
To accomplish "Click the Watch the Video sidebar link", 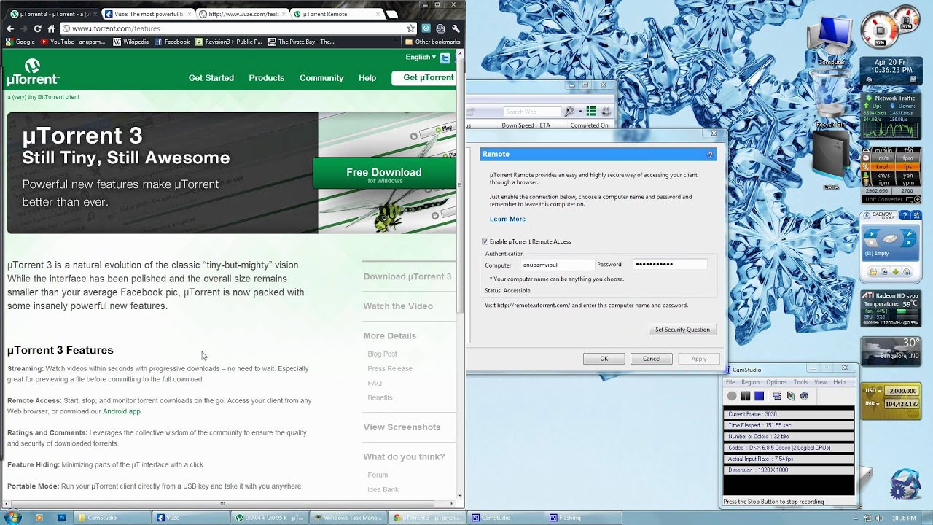I will click(x=398, y=306).
